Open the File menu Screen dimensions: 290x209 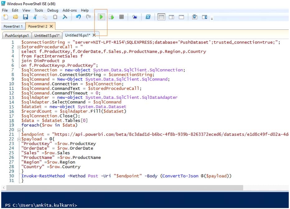click(5, 10)
